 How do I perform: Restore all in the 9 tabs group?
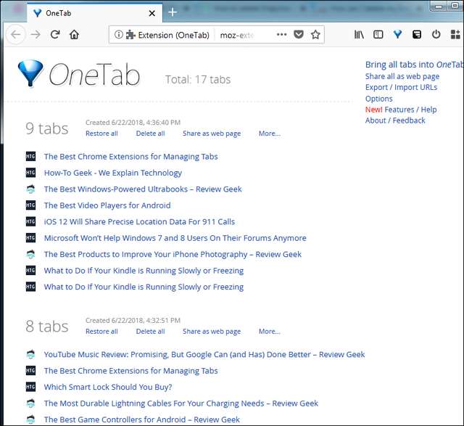(x=101, y=134)
